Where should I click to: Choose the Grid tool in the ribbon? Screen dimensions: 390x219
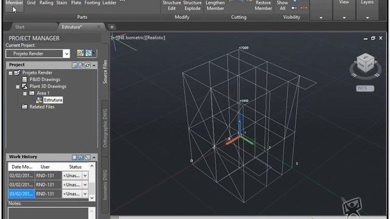[31, 3]
